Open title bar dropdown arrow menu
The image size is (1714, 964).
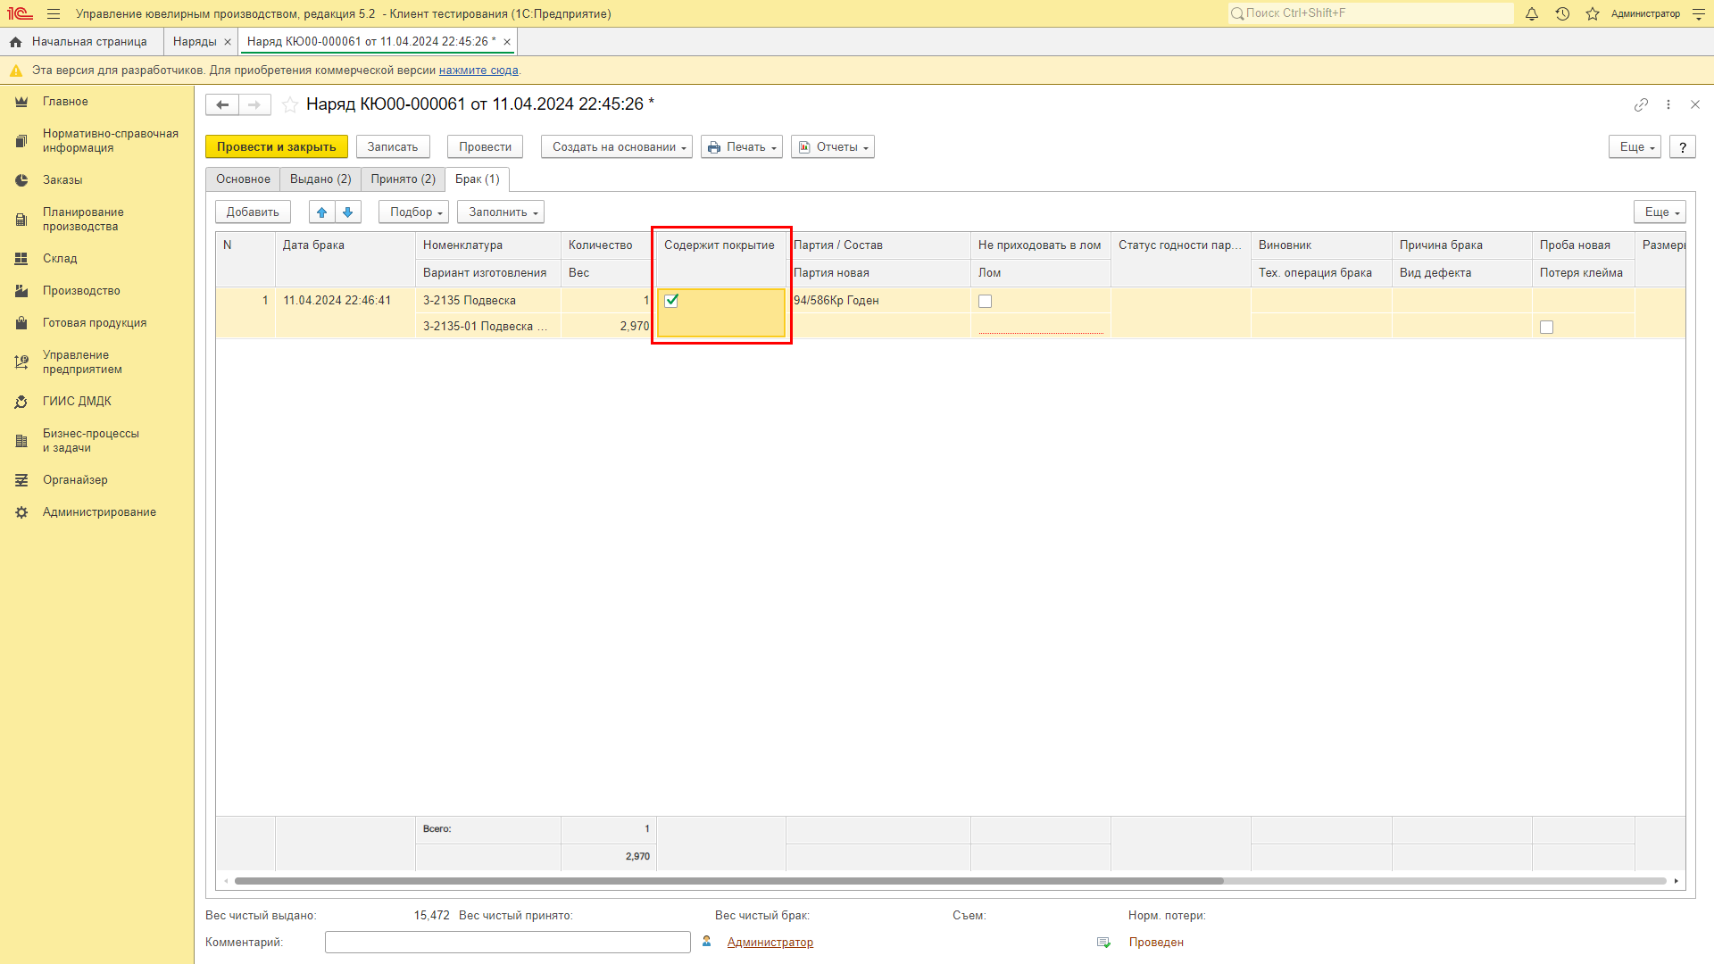coord(1699,13)
